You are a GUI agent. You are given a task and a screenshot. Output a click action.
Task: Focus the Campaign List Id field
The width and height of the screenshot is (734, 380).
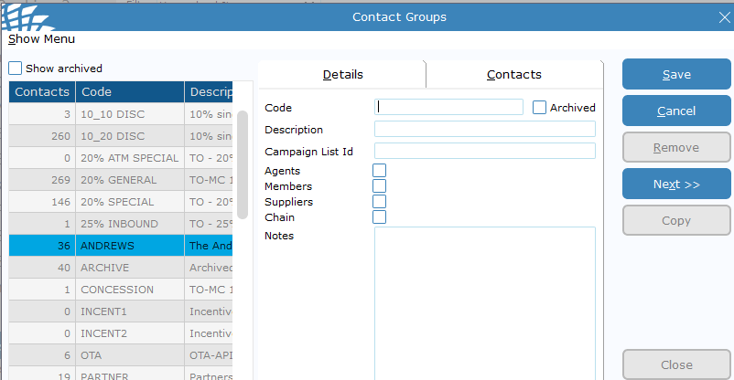[x=484, y=151]
